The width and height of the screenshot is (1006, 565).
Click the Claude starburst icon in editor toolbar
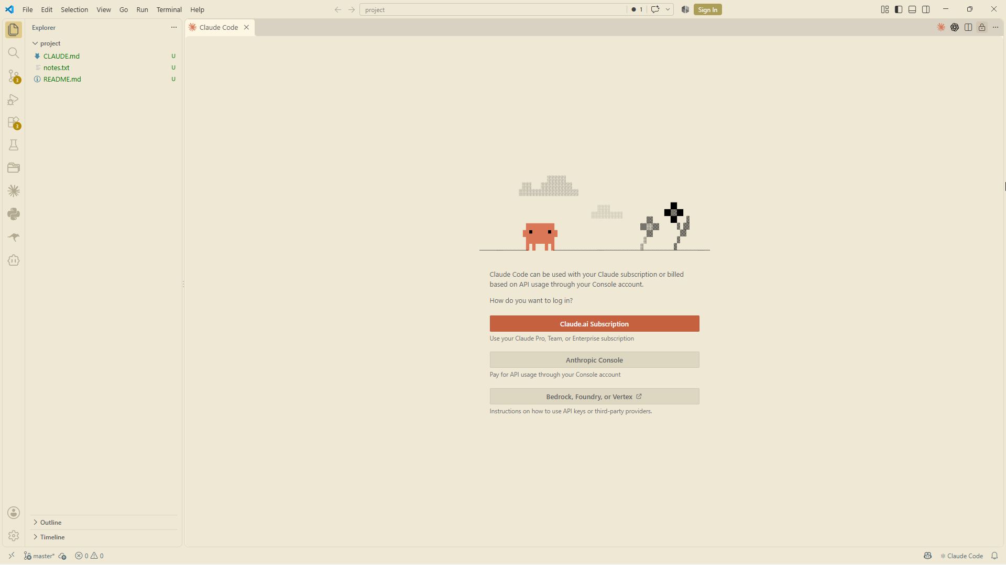point(941,27)
